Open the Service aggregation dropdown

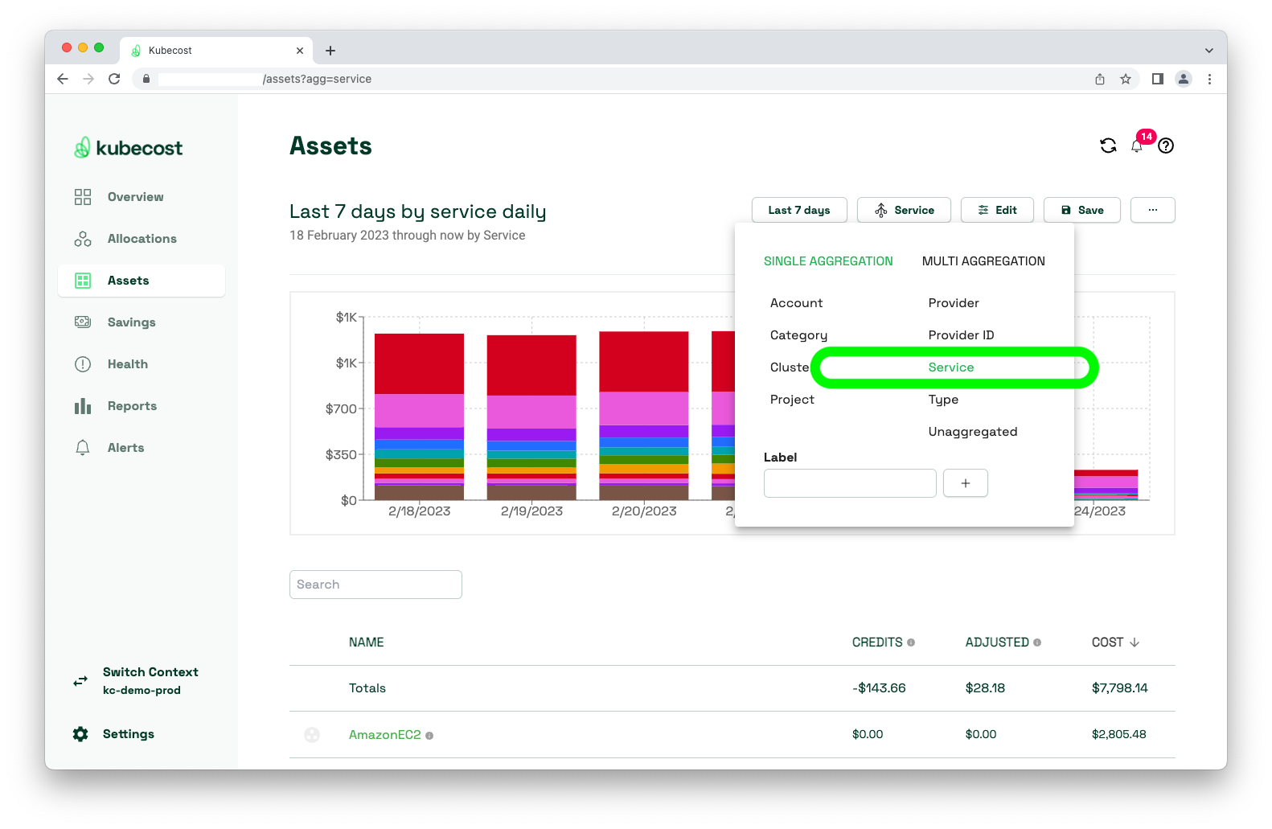[904, 210]
